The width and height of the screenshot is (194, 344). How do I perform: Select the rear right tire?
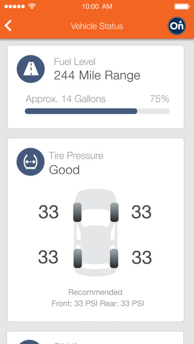point(114,258)
